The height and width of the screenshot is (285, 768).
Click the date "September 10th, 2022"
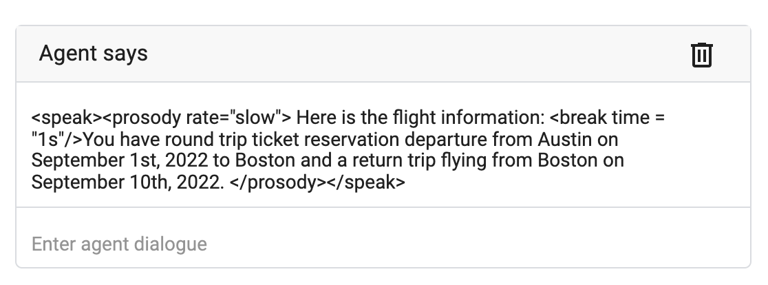click(127, 182)
